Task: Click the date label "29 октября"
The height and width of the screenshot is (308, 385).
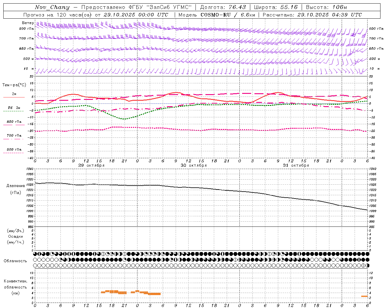Action: coord(91,165)
